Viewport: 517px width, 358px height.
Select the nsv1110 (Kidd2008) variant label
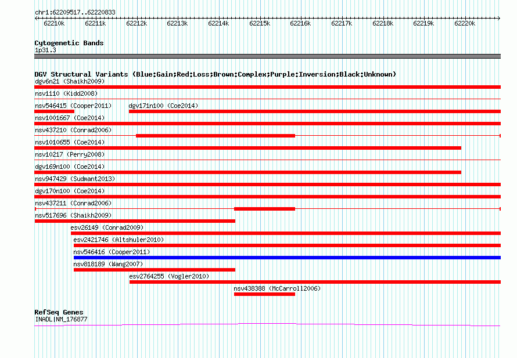click(66, 93)
